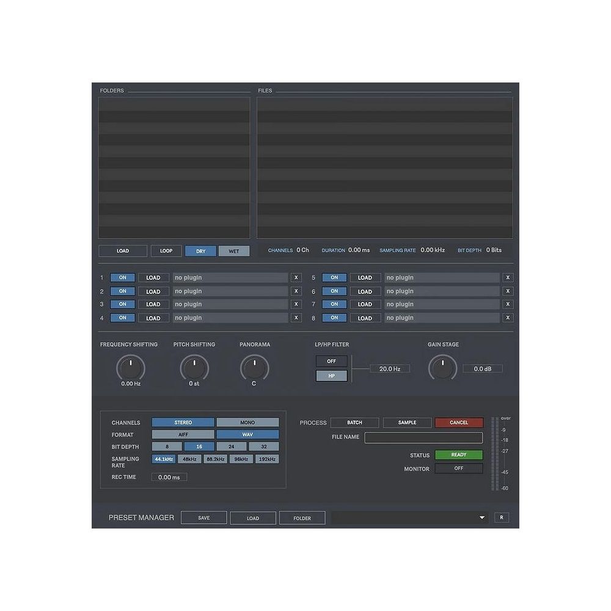Load a plugin into slot 5
The width and height of the screenshot is (611, 611).
click(x=365, y=277)
